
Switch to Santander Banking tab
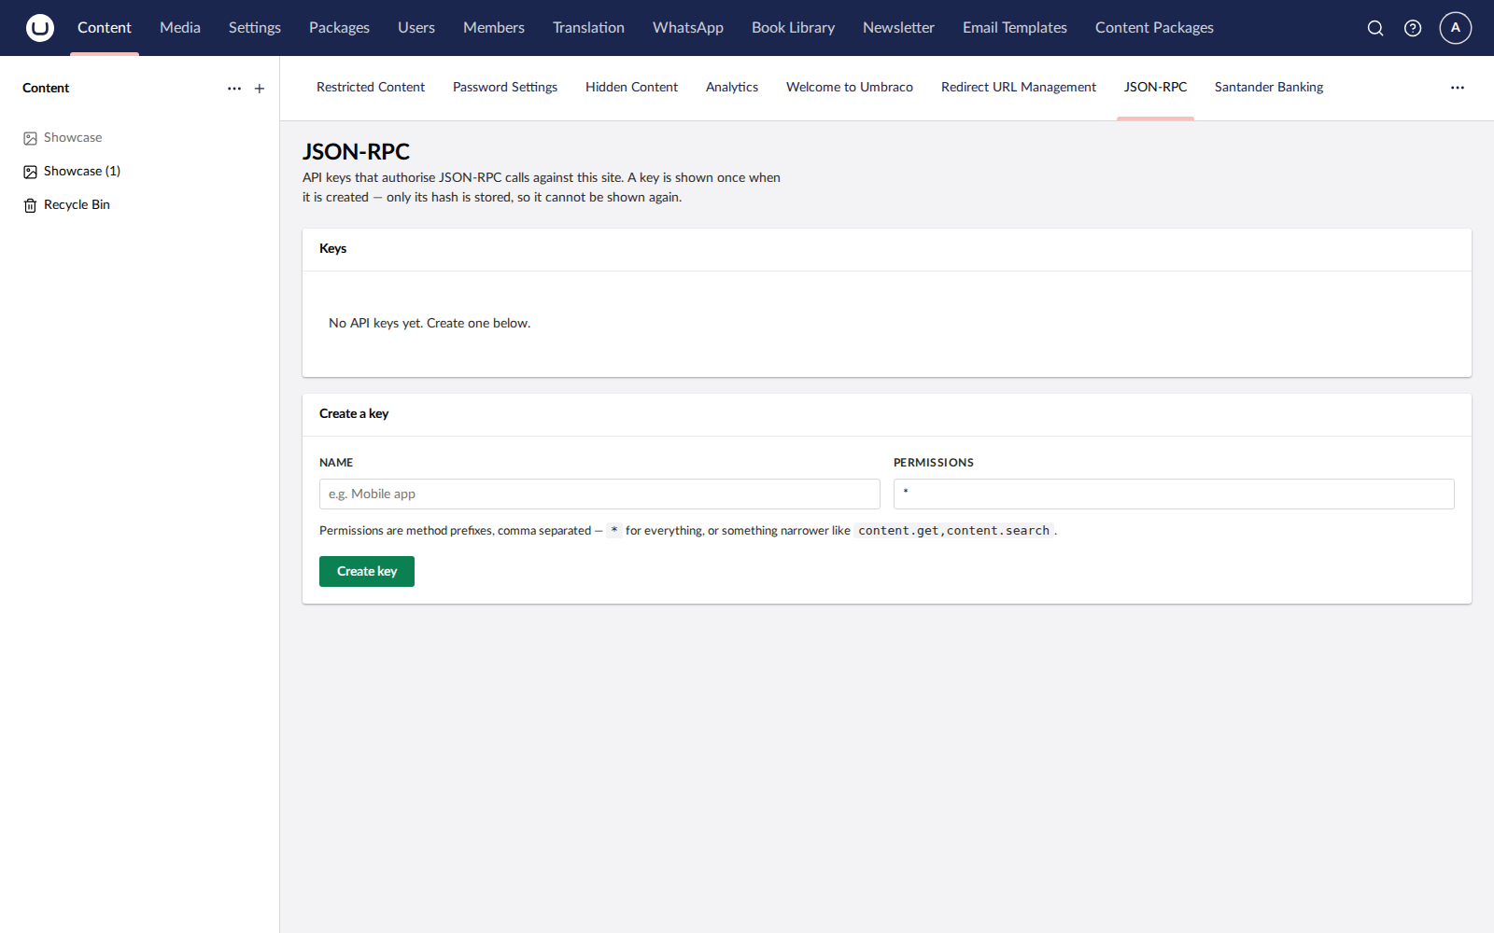1269,88
